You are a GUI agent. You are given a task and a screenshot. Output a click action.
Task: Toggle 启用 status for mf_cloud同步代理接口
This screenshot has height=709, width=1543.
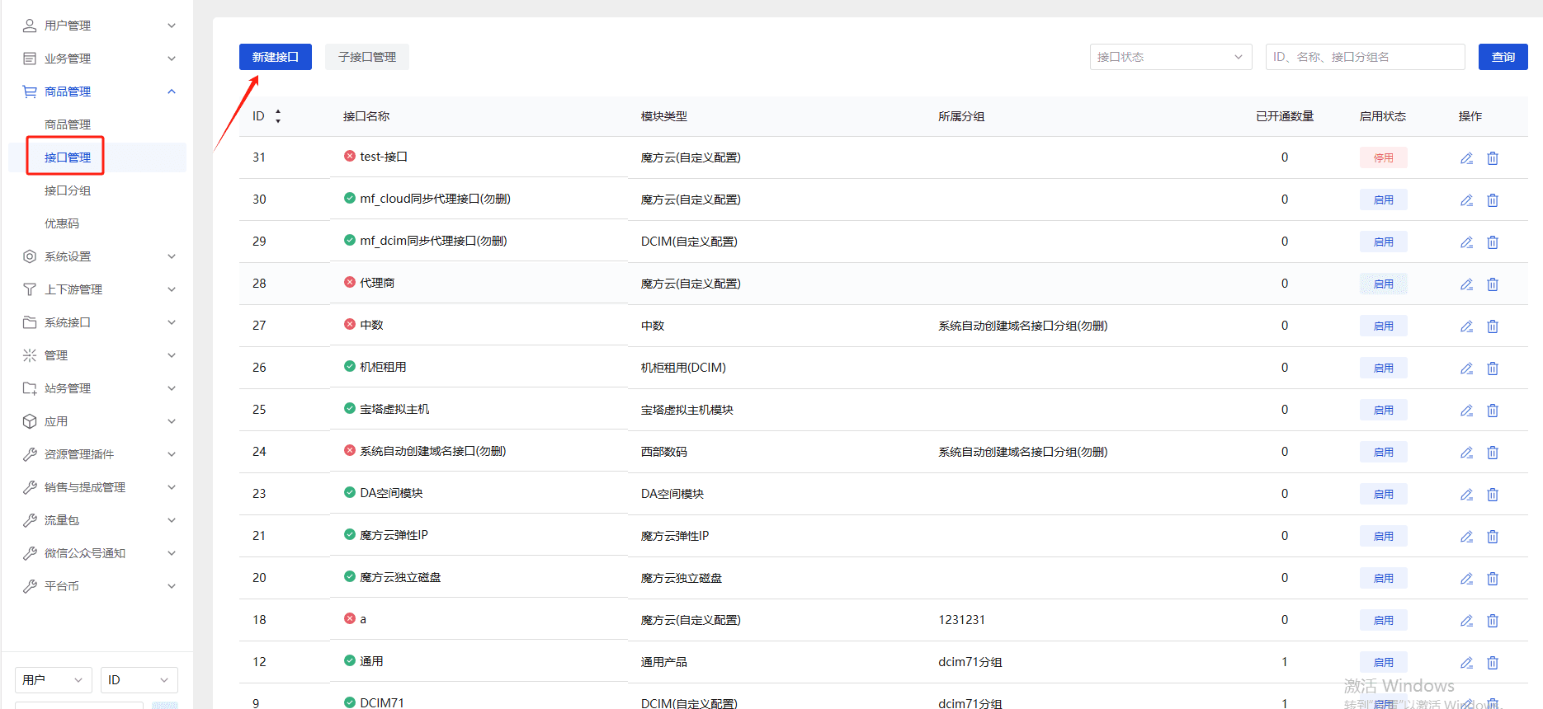coord(1384,200)
